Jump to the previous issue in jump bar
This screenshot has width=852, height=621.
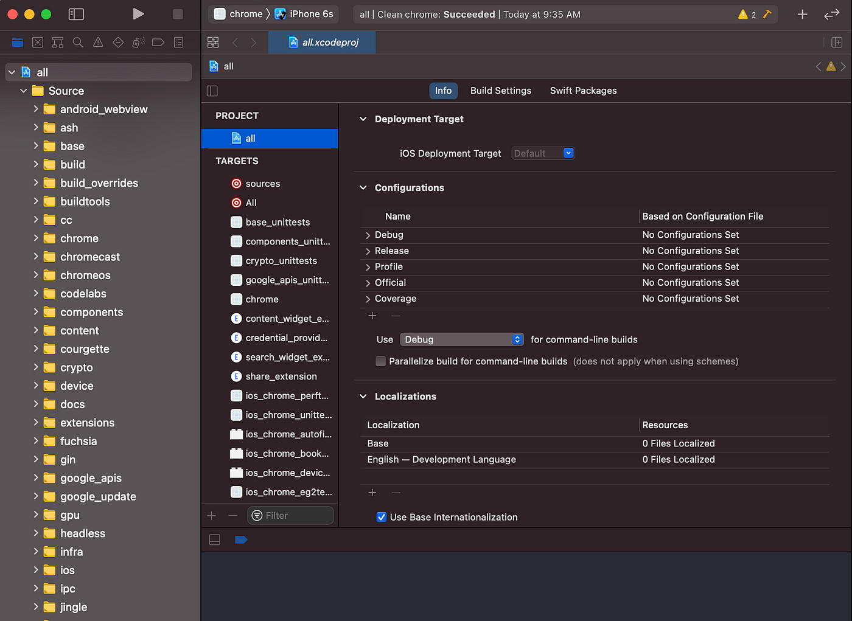pos(819,66)
